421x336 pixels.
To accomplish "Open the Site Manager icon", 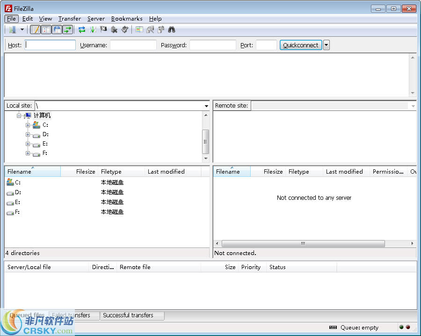I will click(12, 29).
